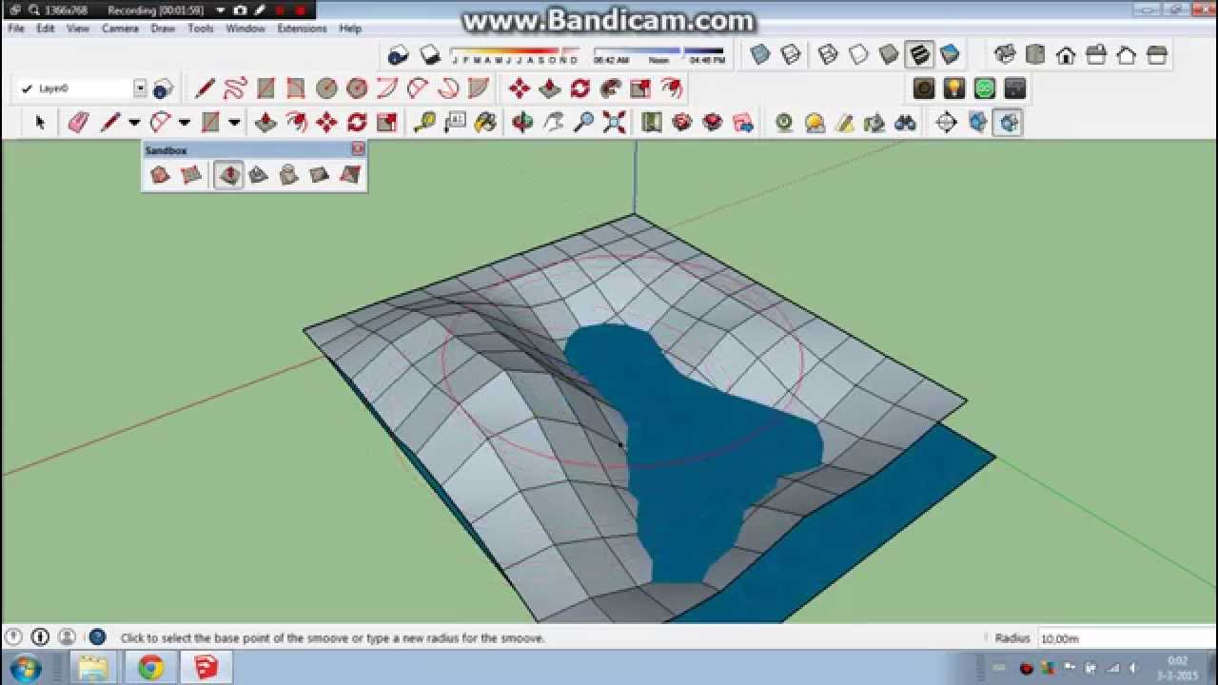The height and width of the screenshot is (685, 1218).
Task: Click the Radius value input field
Action: pyautogui.click(x=1126, y=638)
